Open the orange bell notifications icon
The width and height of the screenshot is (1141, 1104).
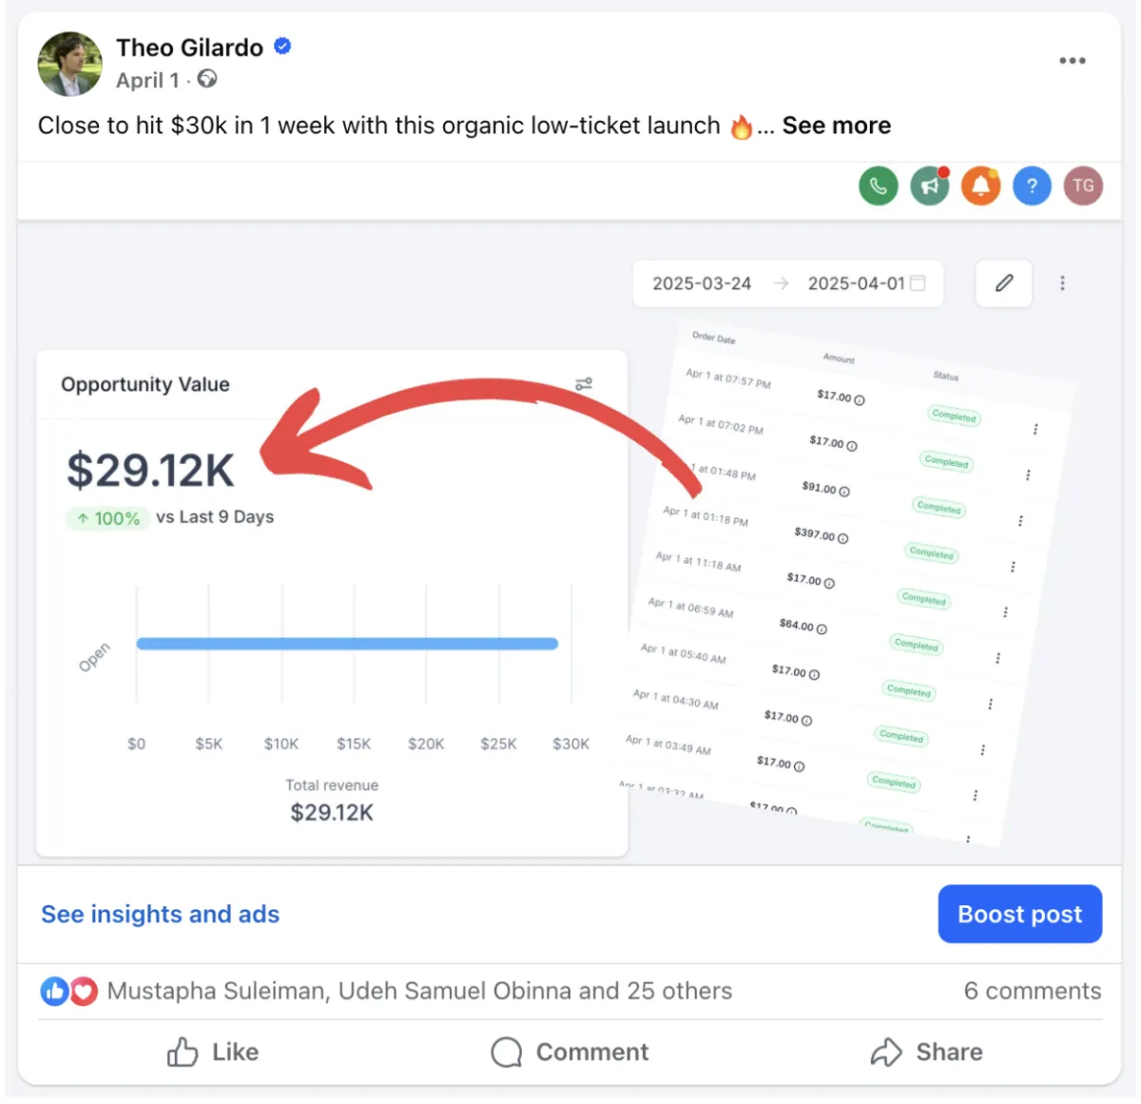tap(981, 185)
